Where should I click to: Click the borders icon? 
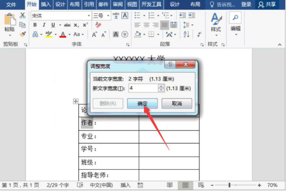(x=151, y=34)
